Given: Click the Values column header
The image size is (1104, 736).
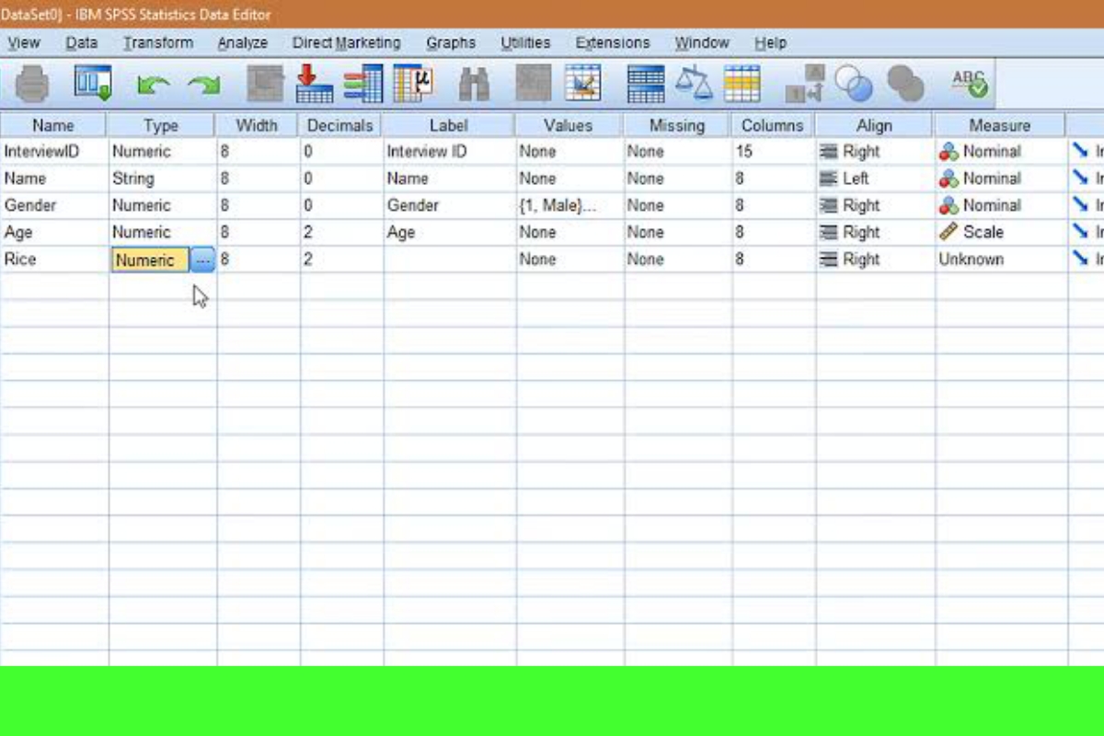Looking at the screenshot, I should (568, 125).
